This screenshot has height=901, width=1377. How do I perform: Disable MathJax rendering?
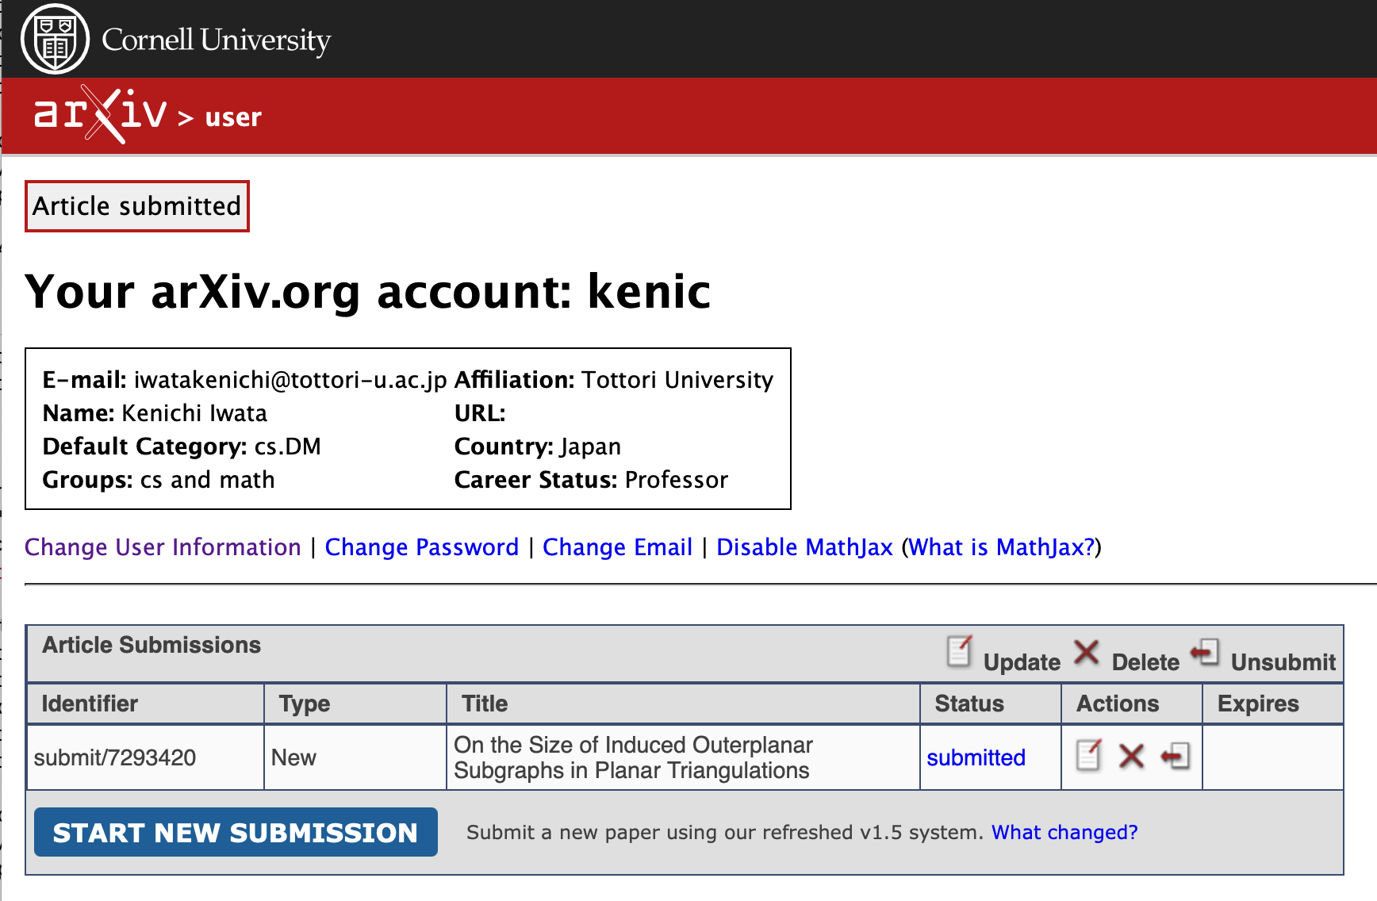(804, 547)
